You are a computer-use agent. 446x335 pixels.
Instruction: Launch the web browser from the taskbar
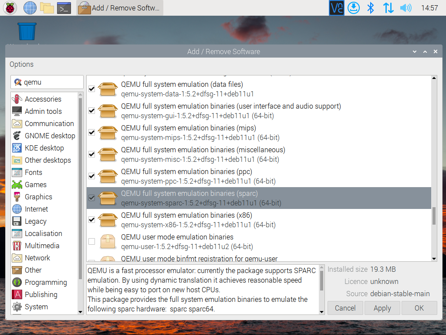(30, 8)
